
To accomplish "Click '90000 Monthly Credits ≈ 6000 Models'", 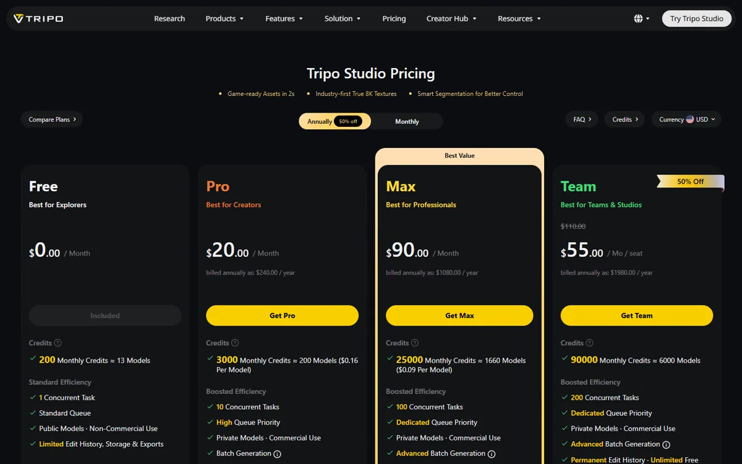I will pos(636,360).
